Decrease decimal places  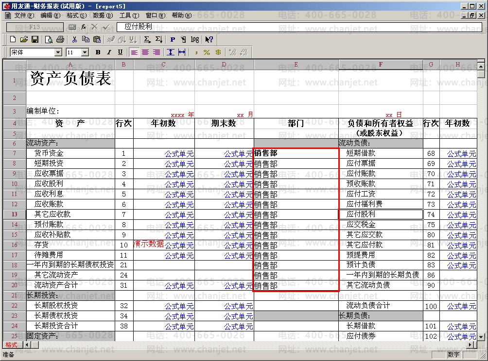[x=244, y=52]
